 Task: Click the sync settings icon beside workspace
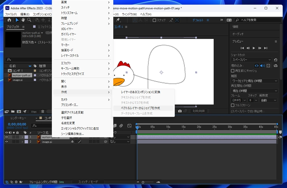point(229,20)
